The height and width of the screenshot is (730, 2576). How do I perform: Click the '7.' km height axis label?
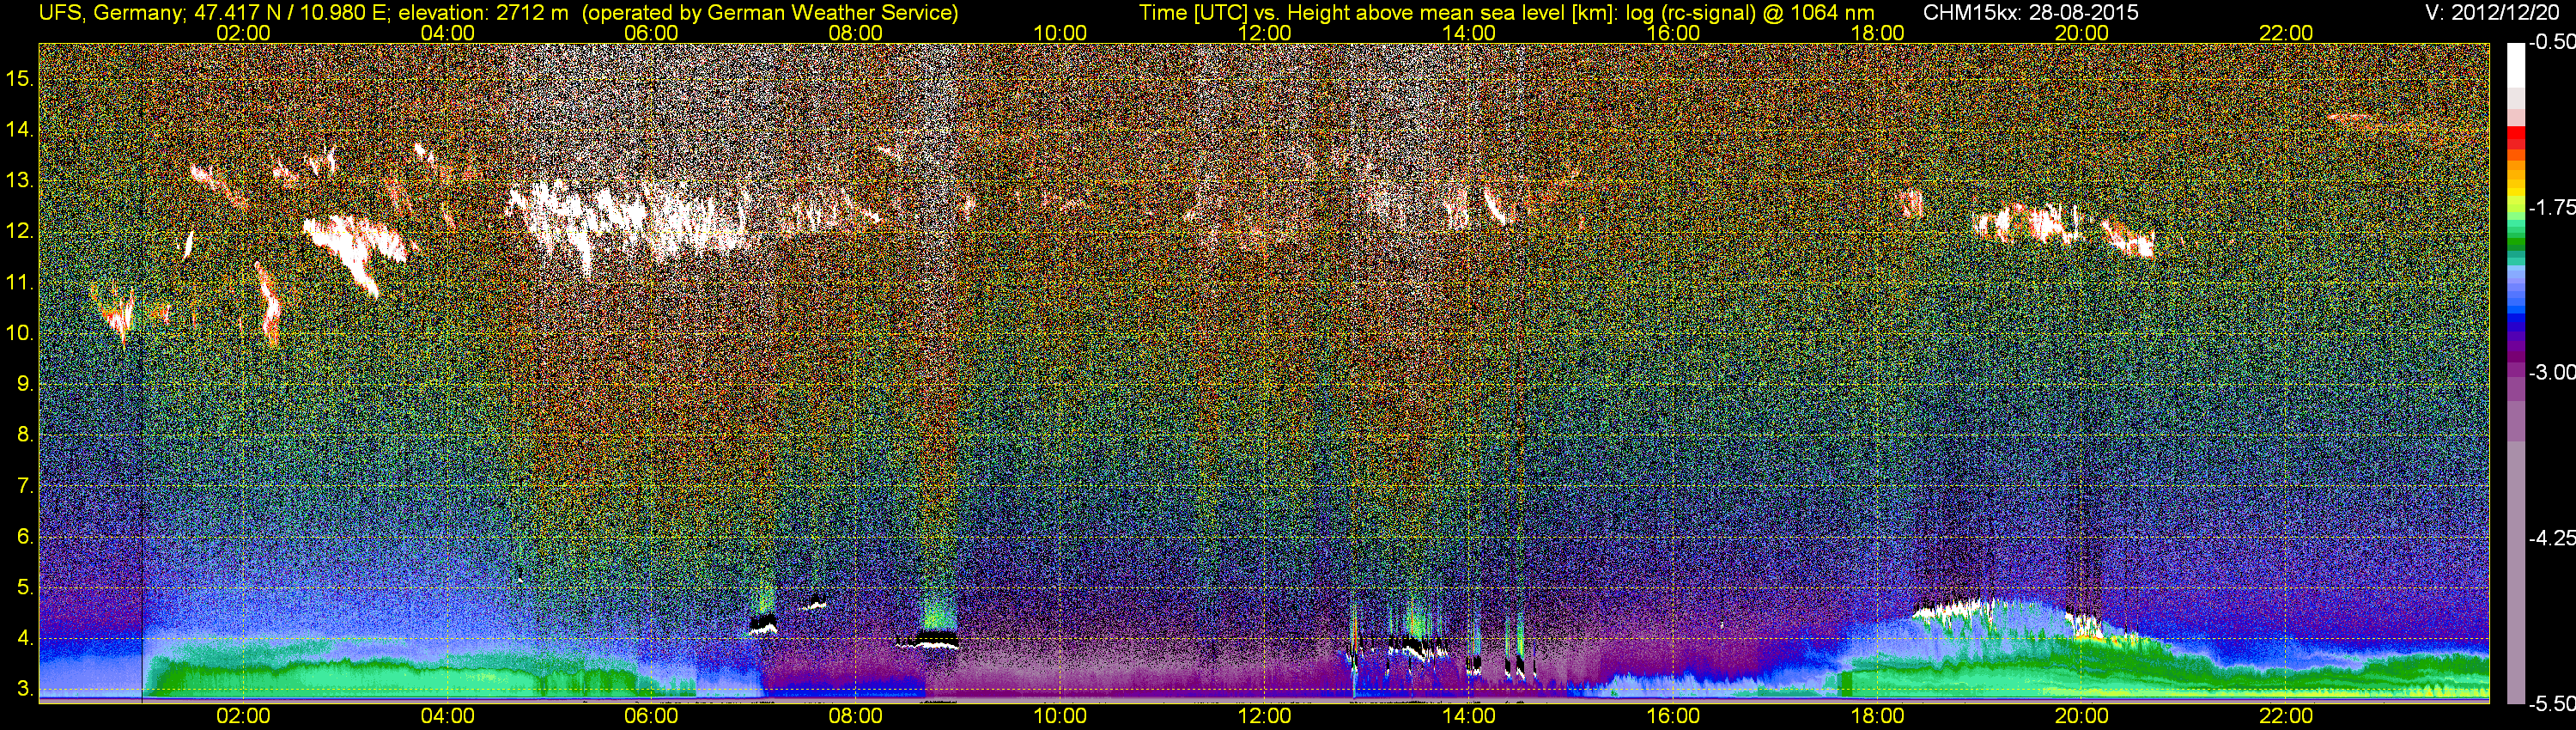point(25,486)
